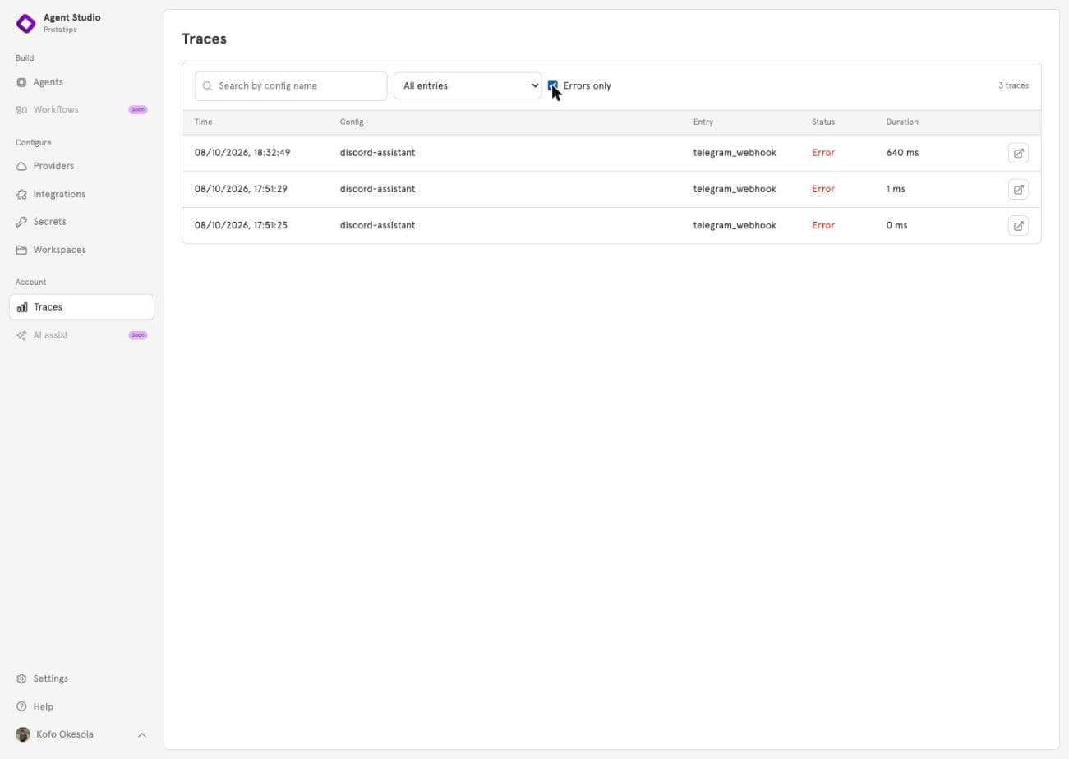Open the Secrets page

(x=49, y=222)
